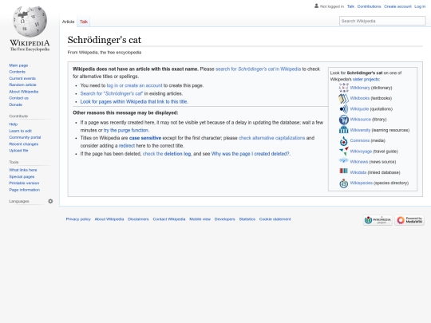This screenshot has width=431, height=323.
Task: Open the Help link
Action: (x=14, y=124)
